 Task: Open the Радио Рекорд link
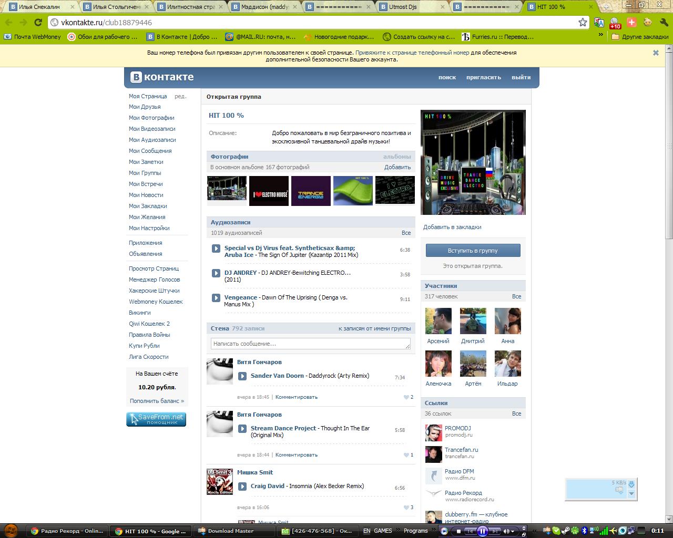pyautogui.click(x=463, y=493)
